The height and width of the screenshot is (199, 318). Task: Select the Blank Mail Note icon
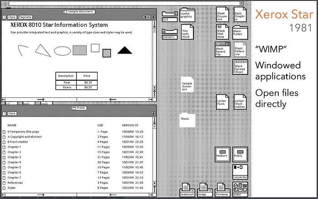pos(223,32)
